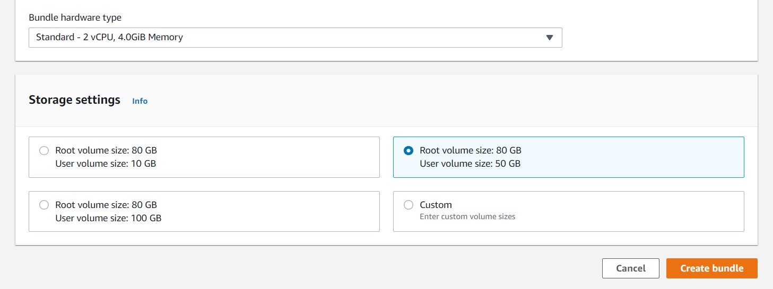Click 'Enter custom volume sizes' description text

point(467,216)
